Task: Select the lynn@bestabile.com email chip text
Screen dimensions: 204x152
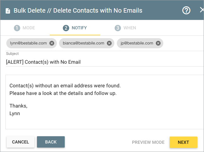Action: [28, 43]
